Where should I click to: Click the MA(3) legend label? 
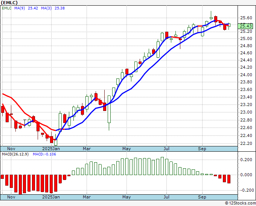(x=46, y=8)
